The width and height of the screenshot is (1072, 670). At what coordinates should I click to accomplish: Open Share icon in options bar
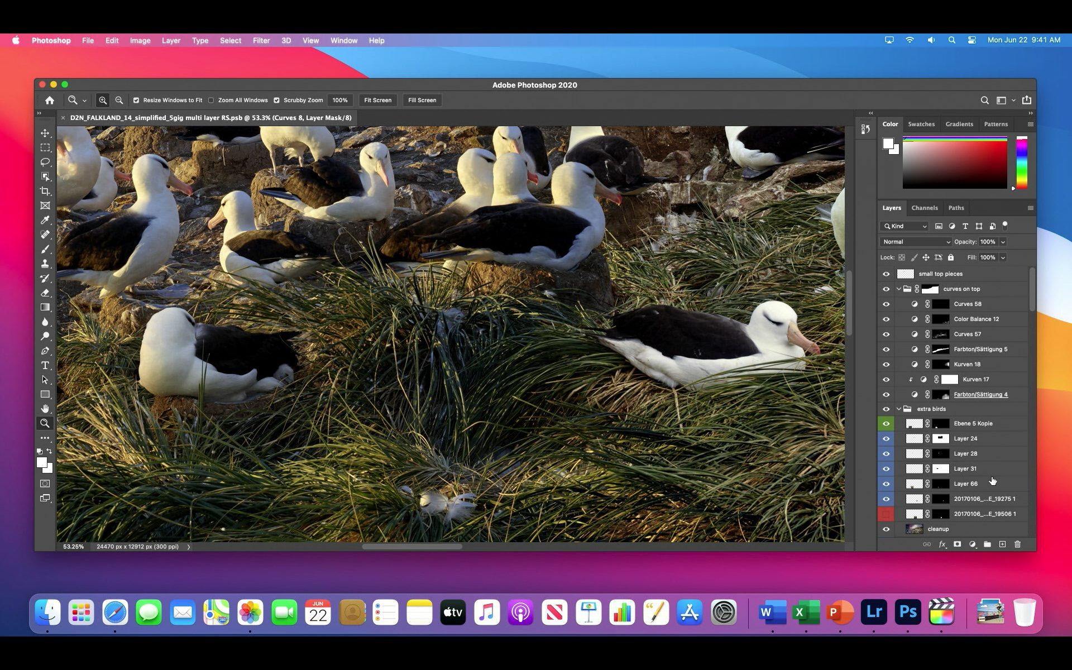coord(1027,100)
